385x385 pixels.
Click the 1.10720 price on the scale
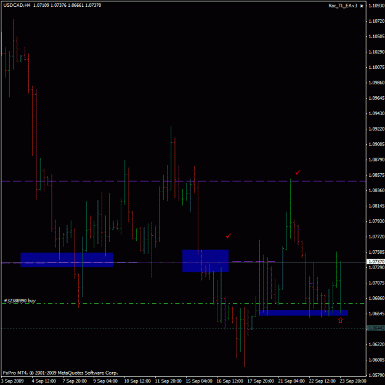click(x=376, y=21)
